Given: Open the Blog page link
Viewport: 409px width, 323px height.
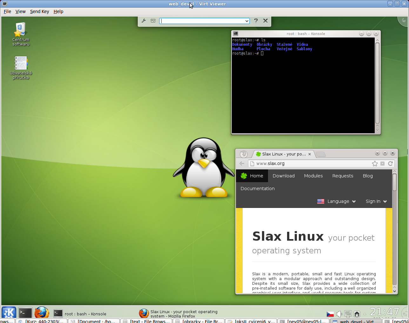Looking at the screenshot, I should pos(368,176).
